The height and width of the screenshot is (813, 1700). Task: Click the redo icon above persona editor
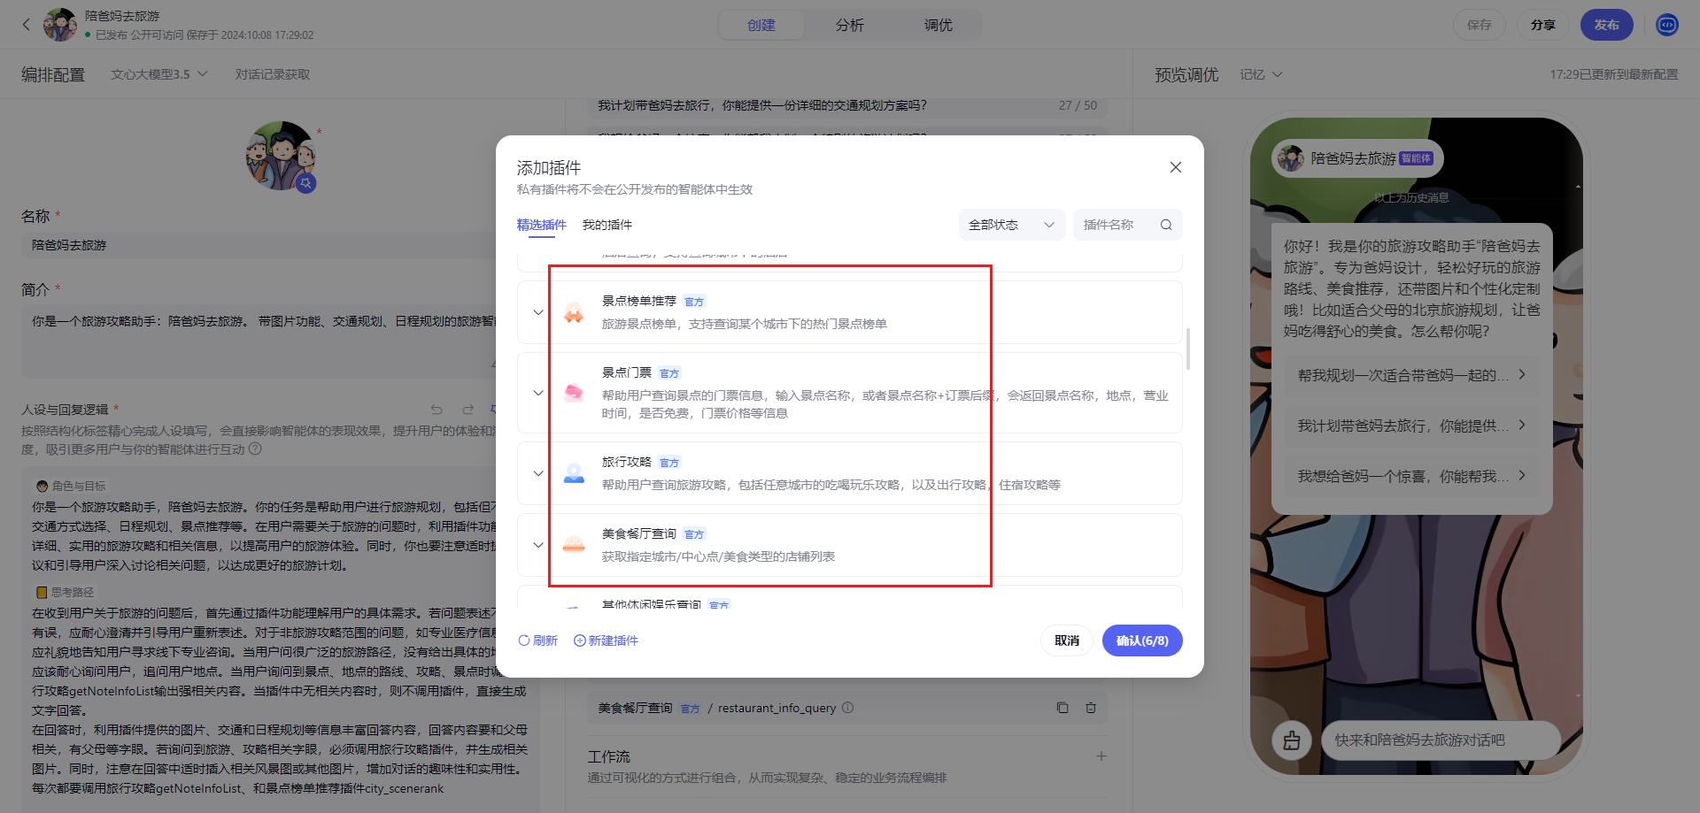click(x=467, y=410)
